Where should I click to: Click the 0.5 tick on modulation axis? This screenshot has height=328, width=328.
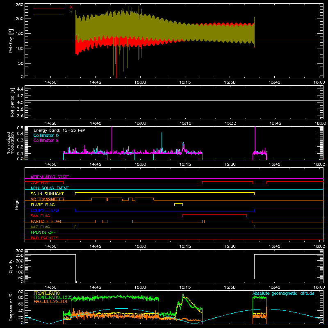[20, 128]
